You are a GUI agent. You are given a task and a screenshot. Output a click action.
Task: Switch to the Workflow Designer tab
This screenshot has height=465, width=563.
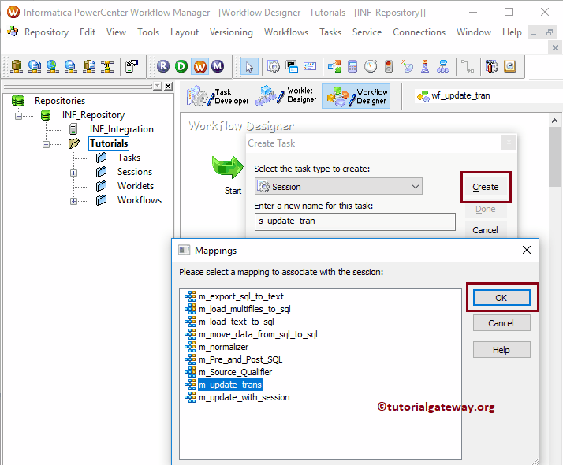[x=356, y=96]
